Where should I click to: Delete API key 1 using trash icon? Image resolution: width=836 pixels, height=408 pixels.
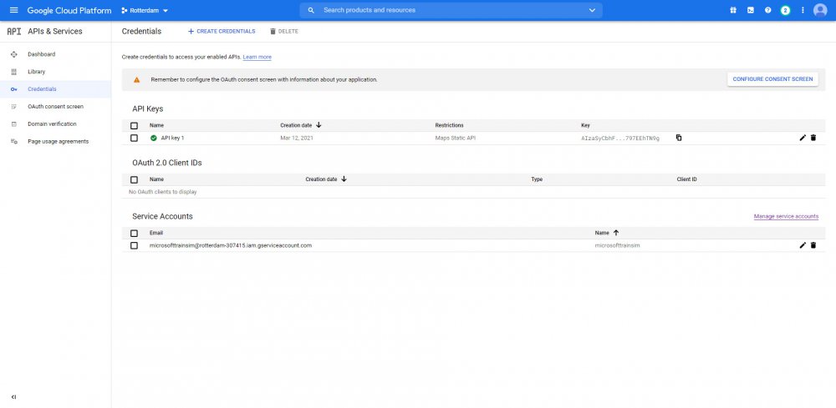point(813,138)
